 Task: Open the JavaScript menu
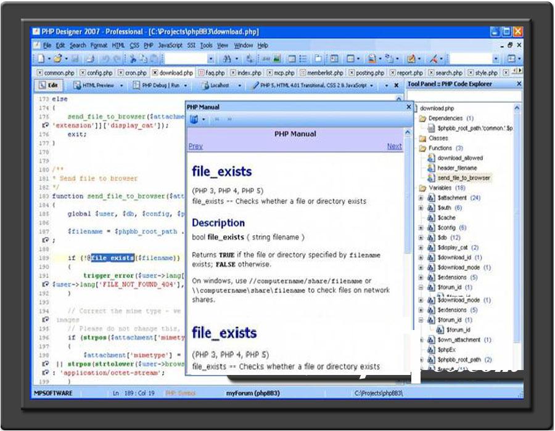170,45
